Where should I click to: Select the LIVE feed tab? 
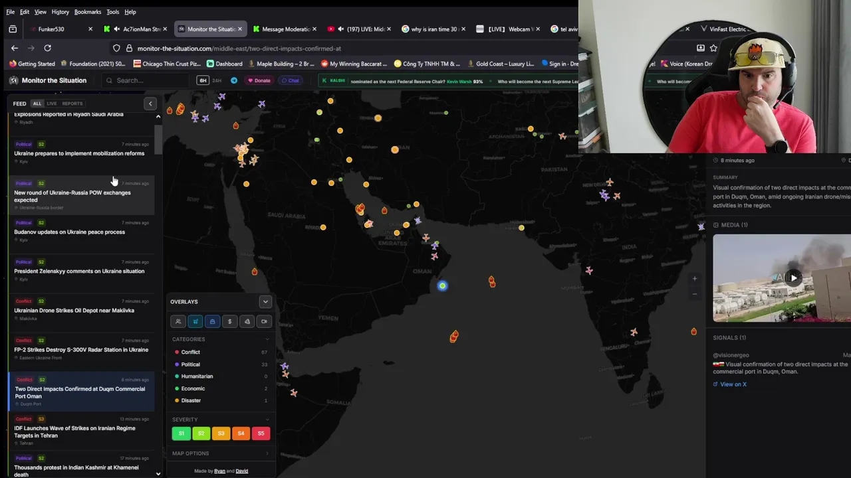pos(52,104)
